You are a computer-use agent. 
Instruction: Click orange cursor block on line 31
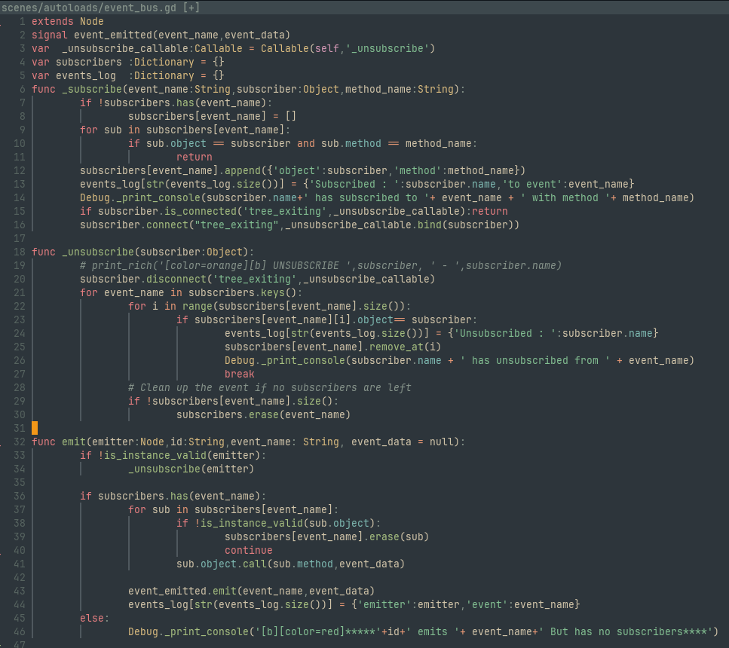(35, 428)
